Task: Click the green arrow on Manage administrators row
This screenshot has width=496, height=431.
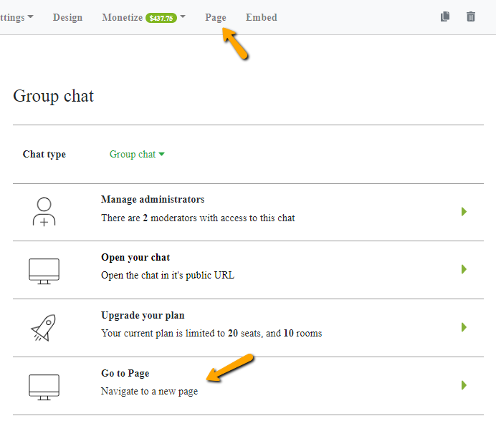Action: point(464,212)
